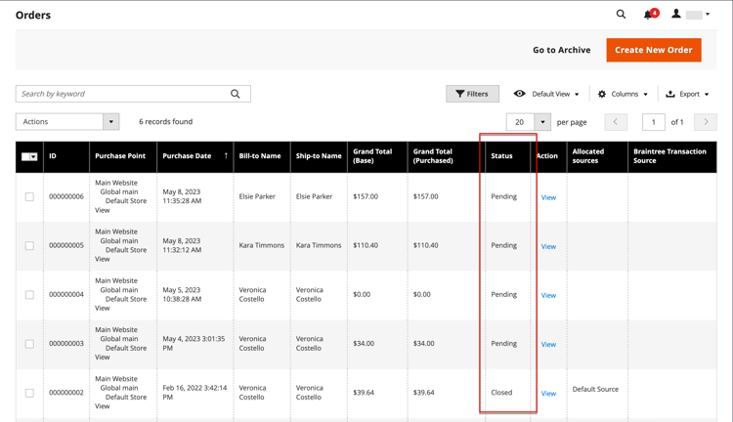The width and height of the screenshot is (733, 422).
Task: Open the notifications bell with the red badge
Action: point(650,14)
